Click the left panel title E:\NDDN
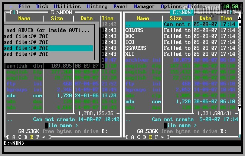The image size is (245, 156). (61, 12)
